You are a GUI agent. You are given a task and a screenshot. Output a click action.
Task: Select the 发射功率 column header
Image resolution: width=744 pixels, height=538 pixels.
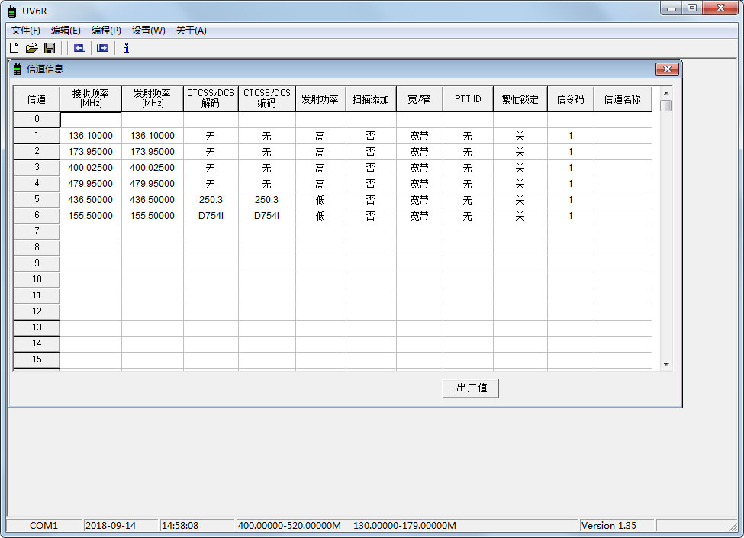pyautogui.click(x=320, y=98)
